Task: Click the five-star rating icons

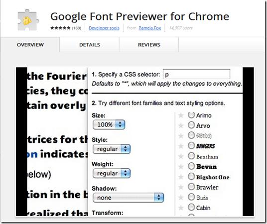Action: [60, 28]
